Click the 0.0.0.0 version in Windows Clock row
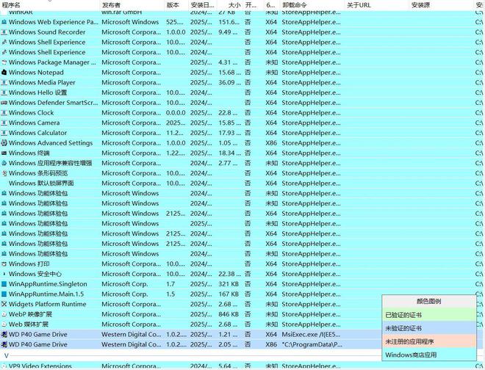This screenshot has width=485, height=370. 176,113
